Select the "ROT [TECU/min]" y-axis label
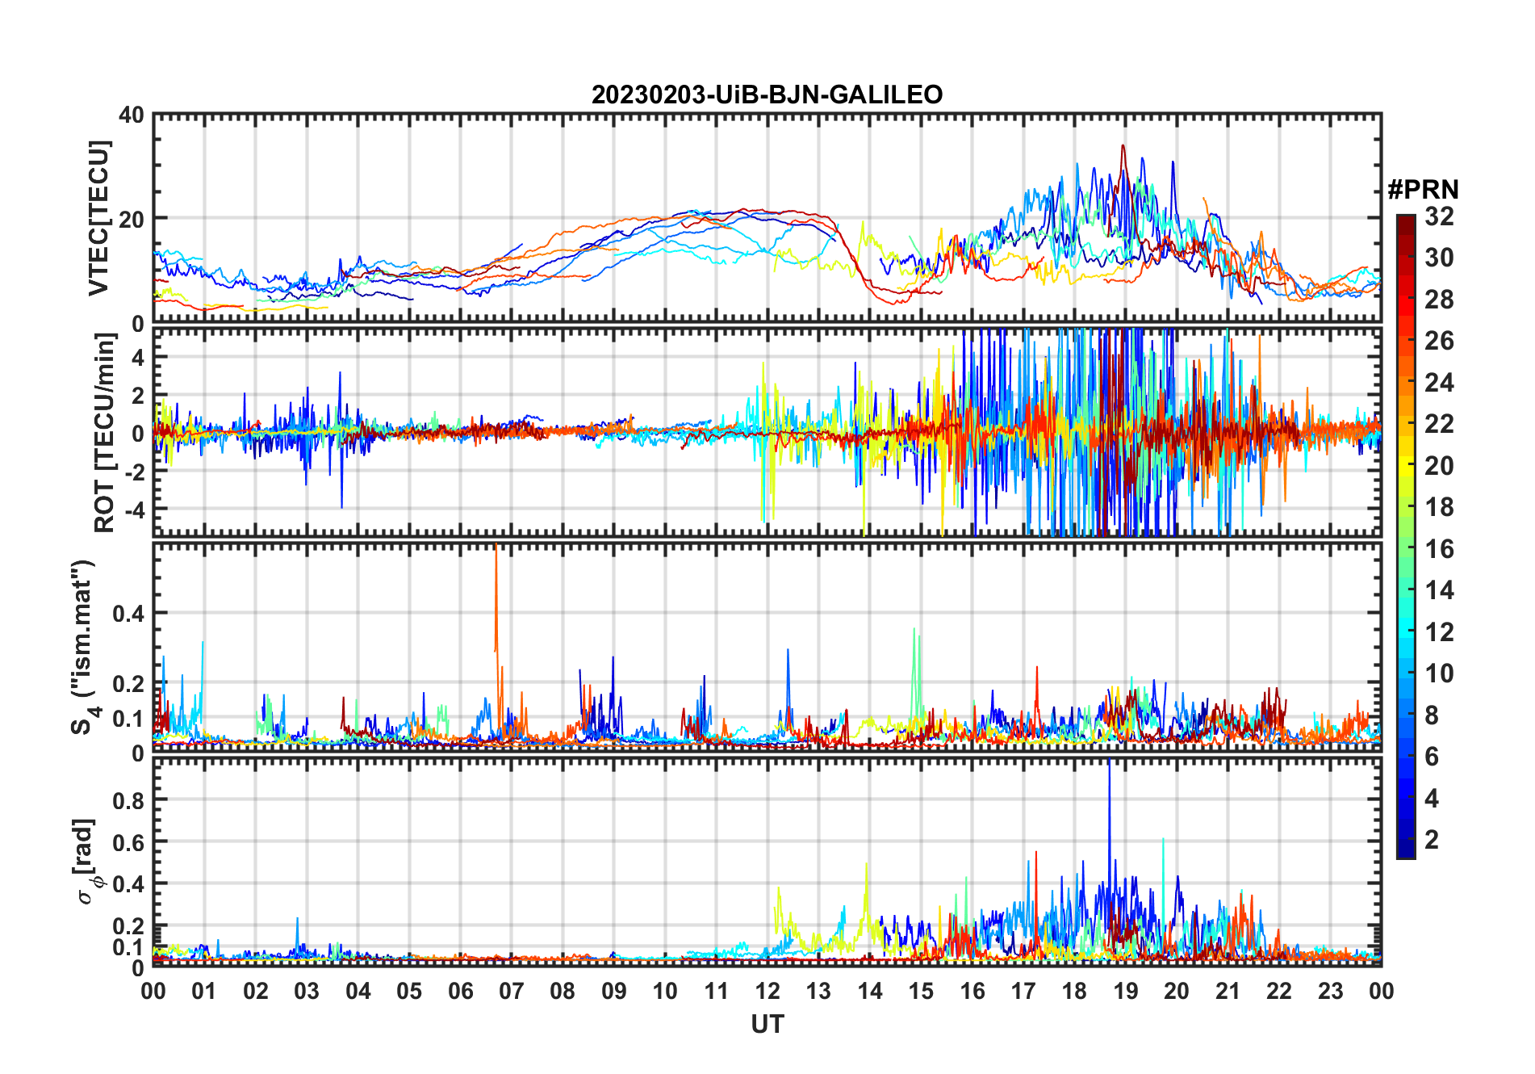Viewport: 1535px width, 1074px height. (104, 433)
